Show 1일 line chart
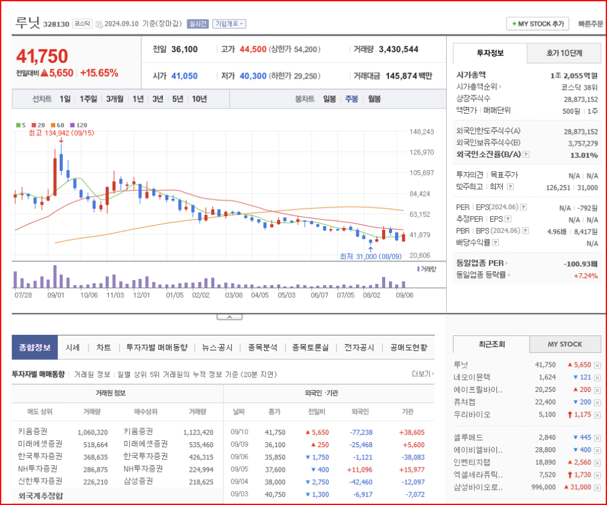The height and width of the screenshot is (505, 607). coord(65,99)
